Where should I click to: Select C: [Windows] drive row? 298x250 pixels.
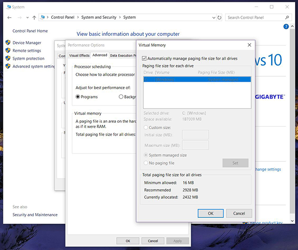point(197,79)
